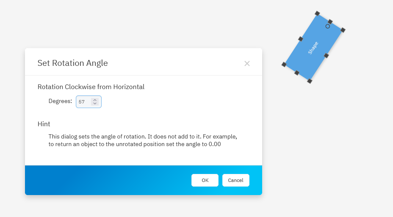Click the topmost corner handle of the shape
This screenshot has width=393, height=217.
pos(317,14)
